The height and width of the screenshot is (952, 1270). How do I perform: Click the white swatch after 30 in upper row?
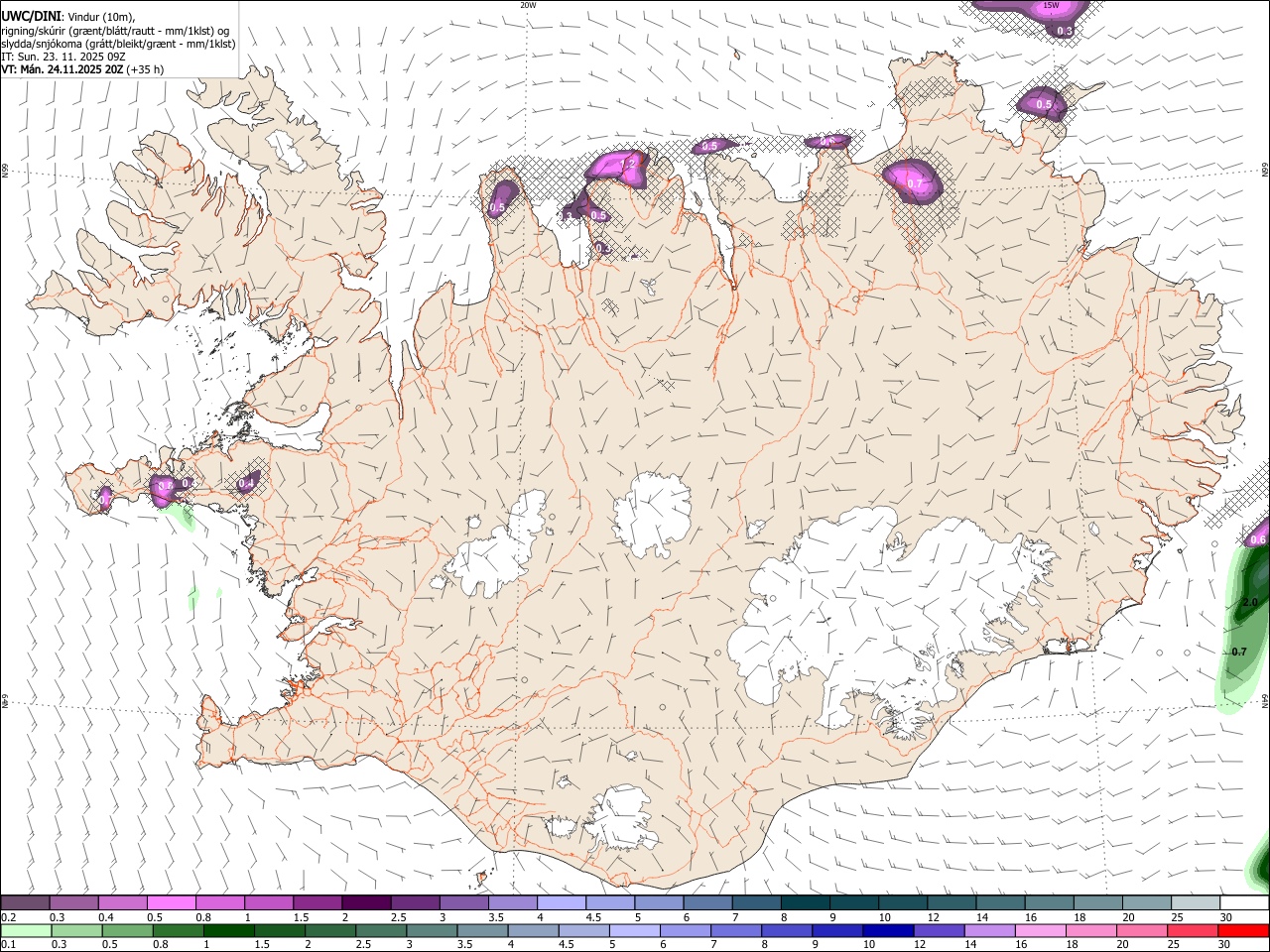point(1244,902)
